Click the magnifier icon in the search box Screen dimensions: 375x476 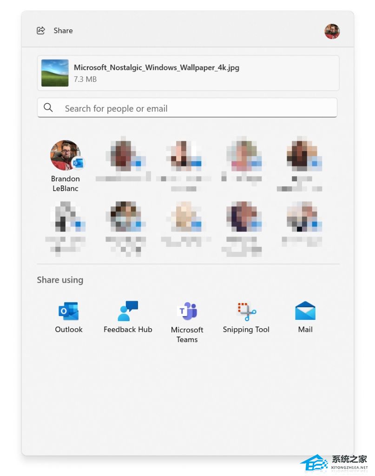(x=48, y=107)
